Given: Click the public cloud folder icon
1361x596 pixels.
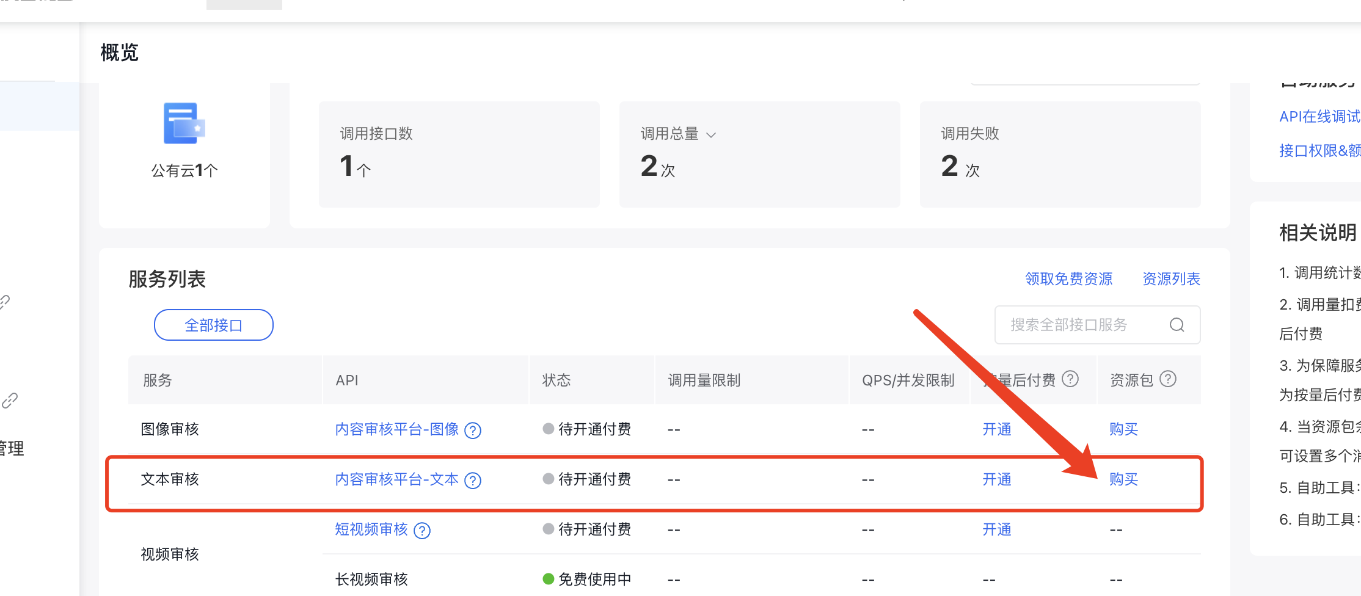Looking at the screenshot, I should click(x=184, y=123).
